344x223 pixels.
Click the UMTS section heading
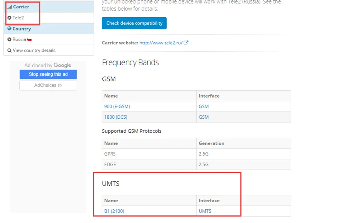[111, 184]
